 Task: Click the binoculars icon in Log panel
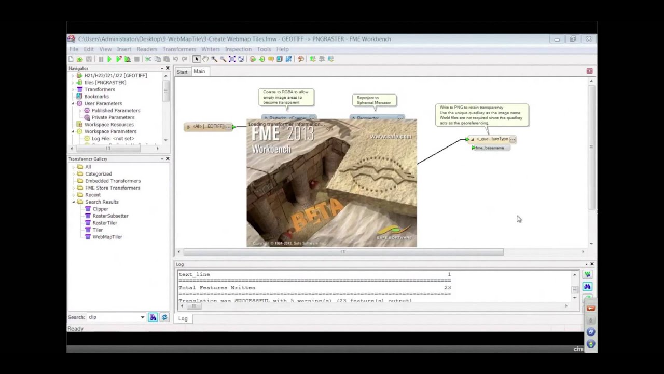(587, 286)
